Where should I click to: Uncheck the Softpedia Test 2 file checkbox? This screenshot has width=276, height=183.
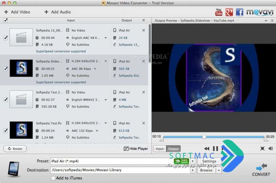pos(5,100)
